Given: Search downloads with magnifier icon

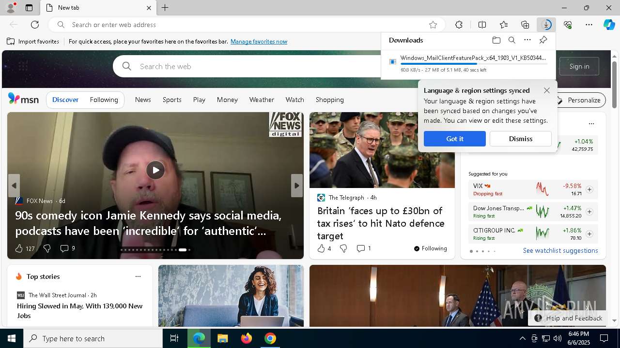Looking at the screenshot, I should 512,40.
